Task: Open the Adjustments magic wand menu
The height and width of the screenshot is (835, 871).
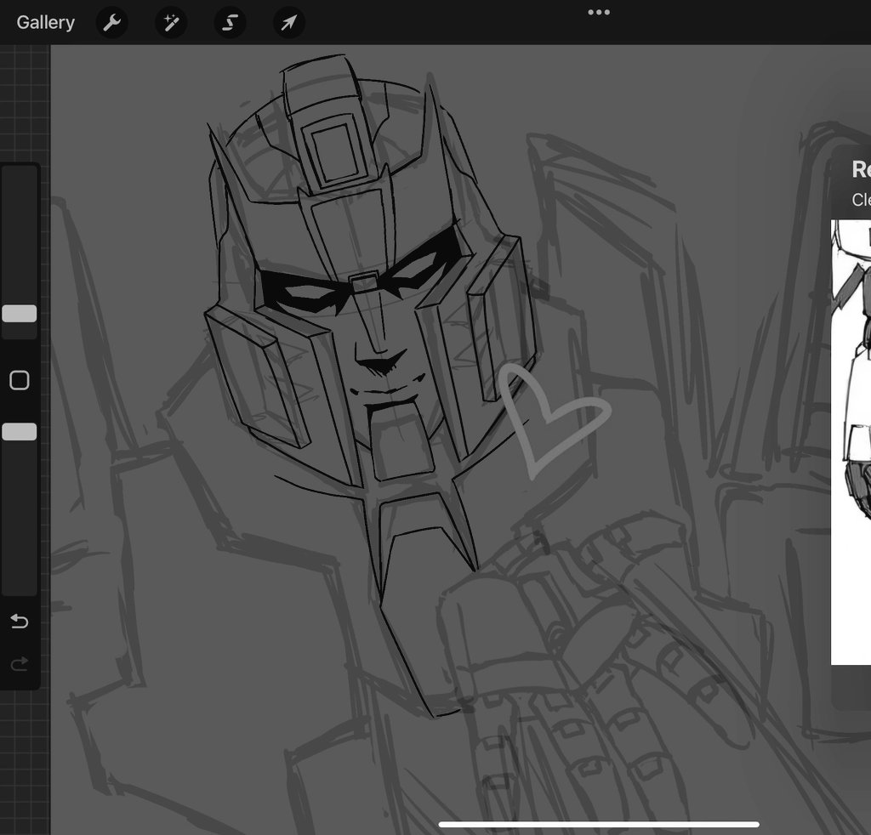Action: 171,23
